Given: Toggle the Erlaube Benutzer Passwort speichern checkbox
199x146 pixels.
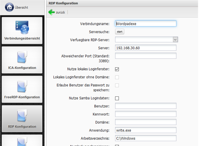Looking at the screenshot, I should pyautogui.click(x=117, y=85).
